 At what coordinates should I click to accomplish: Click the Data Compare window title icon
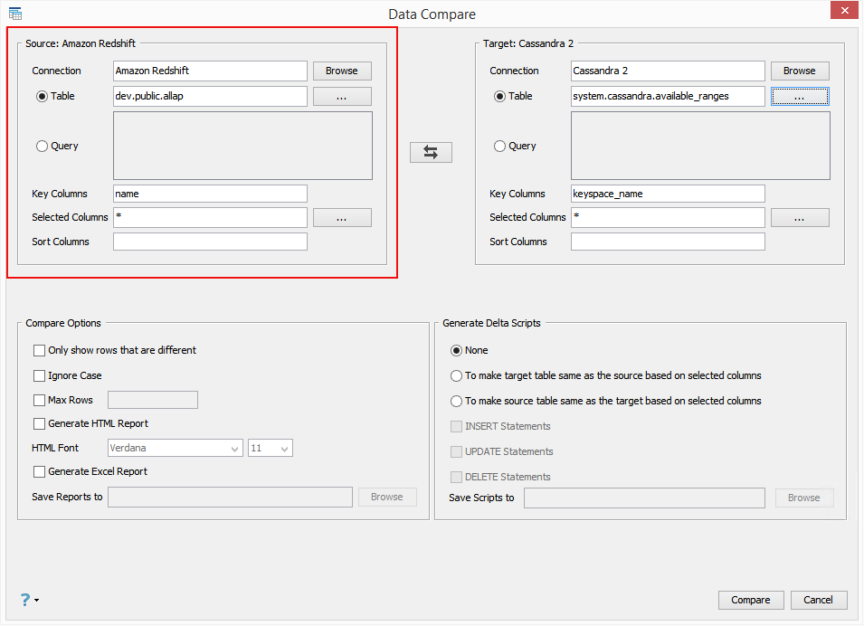pyautogui.click(x=15, y=14)
